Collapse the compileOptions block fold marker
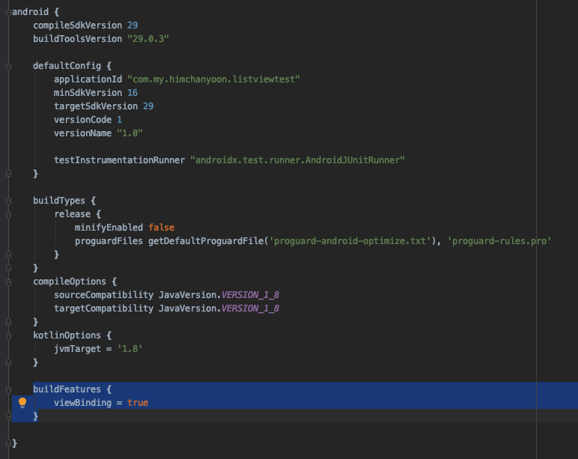This screenshot has width=578, height=459. tap(8, 282)
